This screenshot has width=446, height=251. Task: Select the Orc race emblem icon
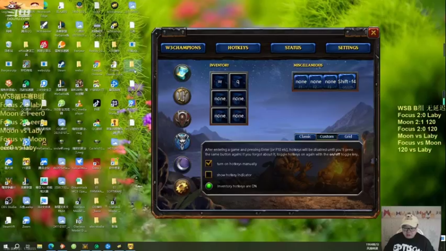182,119
